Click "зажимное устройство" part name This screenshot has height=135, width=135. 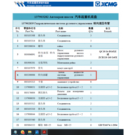(68, 82)
